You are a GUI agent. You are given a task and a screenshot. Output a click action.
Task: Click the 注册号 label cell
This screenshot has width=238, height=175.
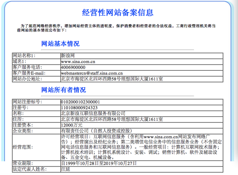pyautogui.click(x=36, y=108)
